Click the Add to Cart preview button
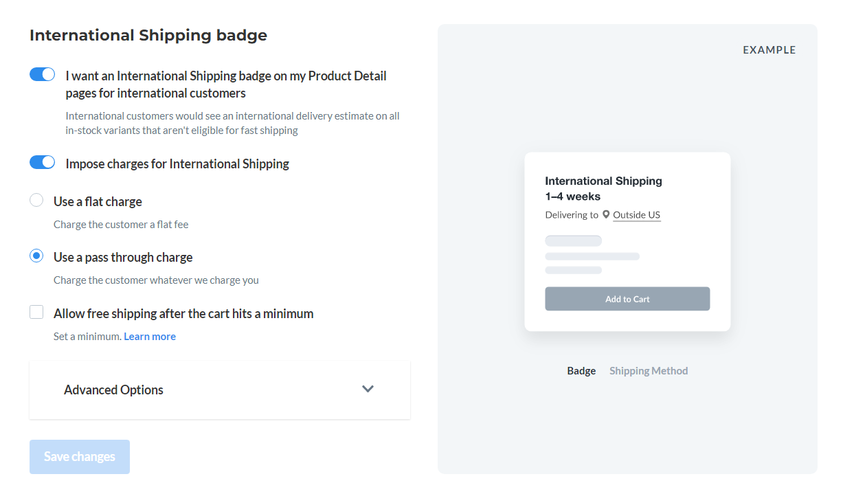 [627, 299]
